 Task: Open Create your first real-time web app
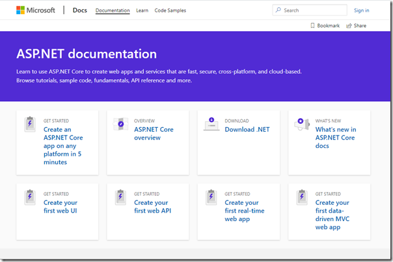(x=245, y=211)
